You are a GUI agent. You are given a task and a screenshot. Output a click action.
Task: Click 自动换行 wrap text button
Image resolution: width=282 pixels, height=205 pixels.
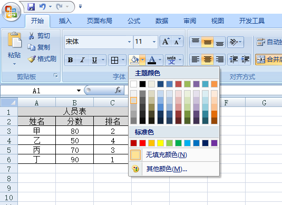coord(269,42)
